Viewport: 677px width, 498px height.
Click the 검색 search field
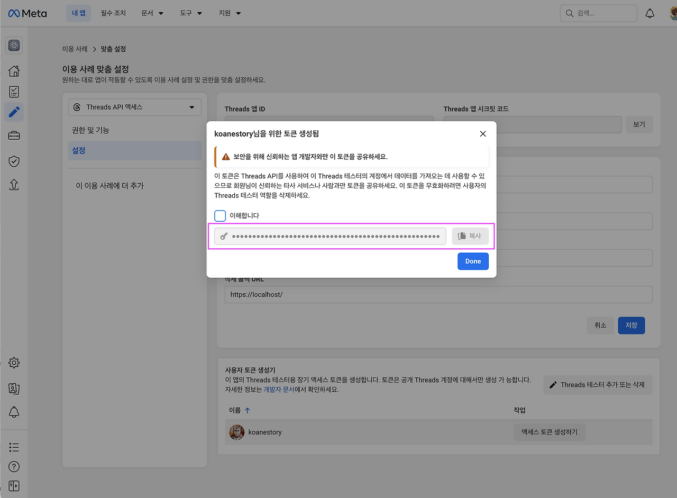coord(599,13)
